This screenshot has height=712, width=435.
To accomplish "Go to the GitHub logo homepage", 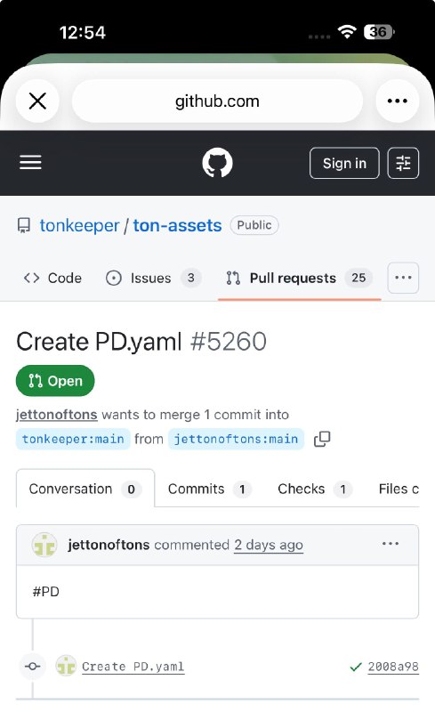I will click(x=217, y=163).
